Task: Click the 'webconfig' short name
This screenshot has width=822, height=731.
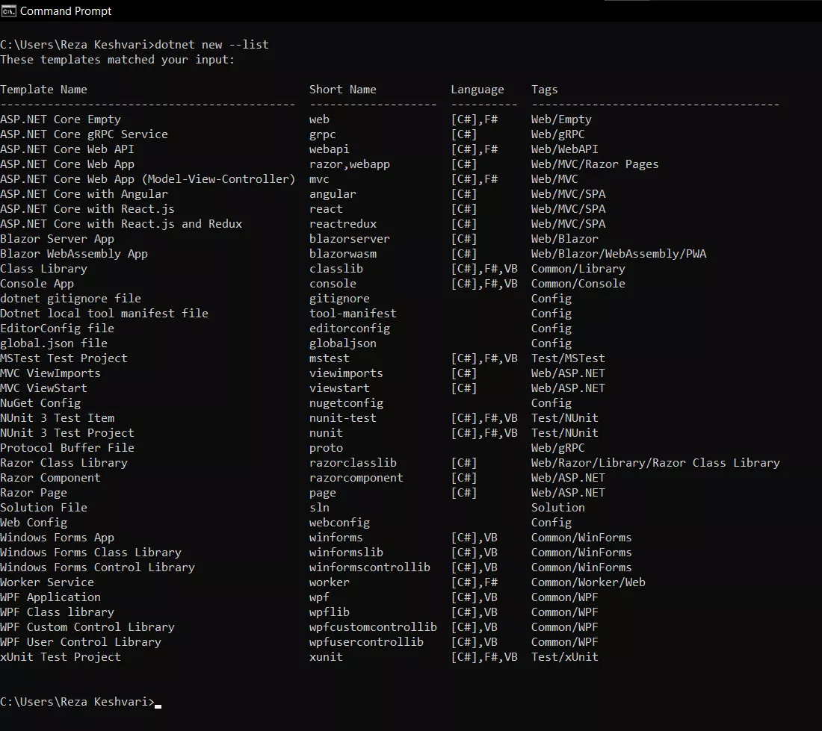Action: tap(339, 523)
